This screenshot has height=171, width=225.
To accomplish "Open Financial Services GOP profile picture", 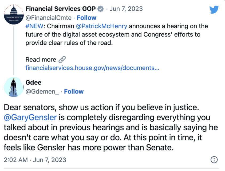I will pos(14,14).
